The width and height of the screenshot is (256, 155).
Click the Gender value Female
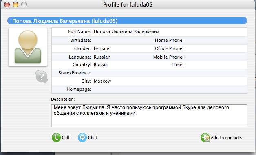[x=102, y=48]
